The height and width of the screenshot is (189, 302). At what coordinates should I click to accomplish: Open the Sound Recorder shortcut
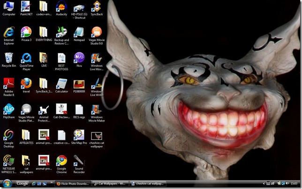(79, 160)
